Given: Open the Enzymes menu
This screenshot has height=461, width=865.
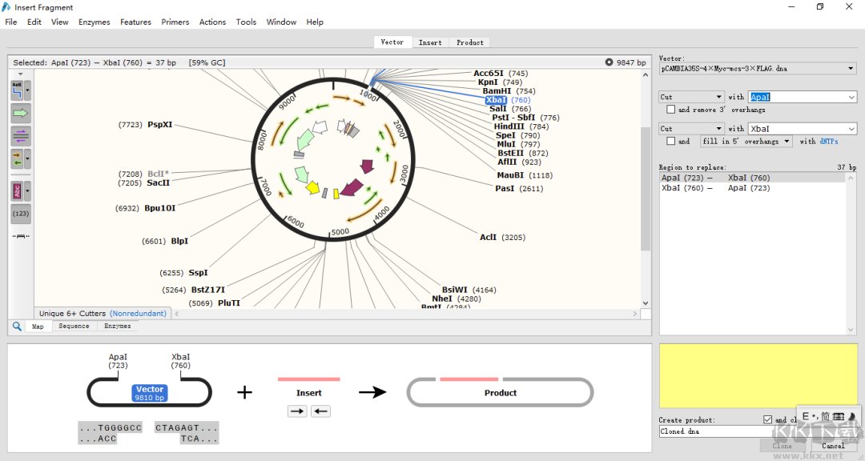Looking at the screenshot, I should [x=95, y=22].
